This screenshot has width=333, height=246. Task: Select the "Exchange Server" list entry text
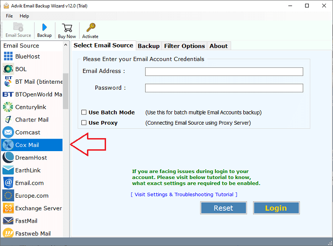[x=39, y=208]
